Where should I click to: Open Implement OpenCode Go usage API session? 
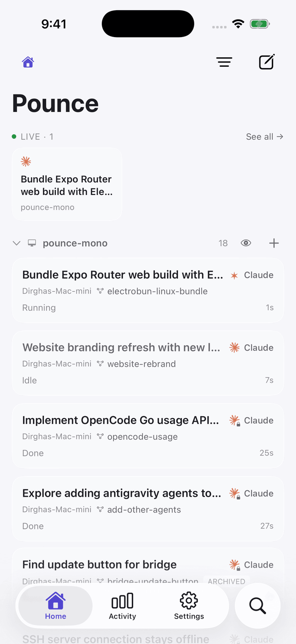(x=148, y=436)
